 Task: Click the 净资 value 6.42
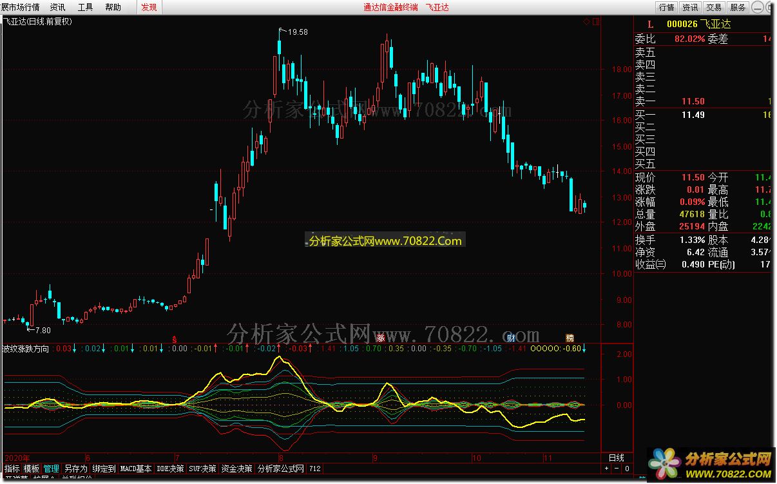[x=696, y=252]
